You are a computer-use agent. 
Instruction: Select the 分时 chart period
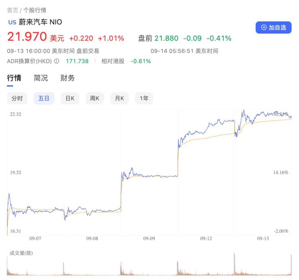tap(17, 98)
